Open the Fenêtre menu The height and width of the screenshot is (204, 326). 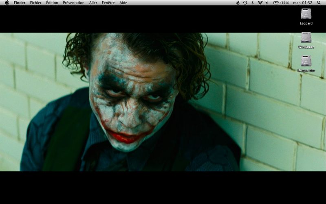108,3
